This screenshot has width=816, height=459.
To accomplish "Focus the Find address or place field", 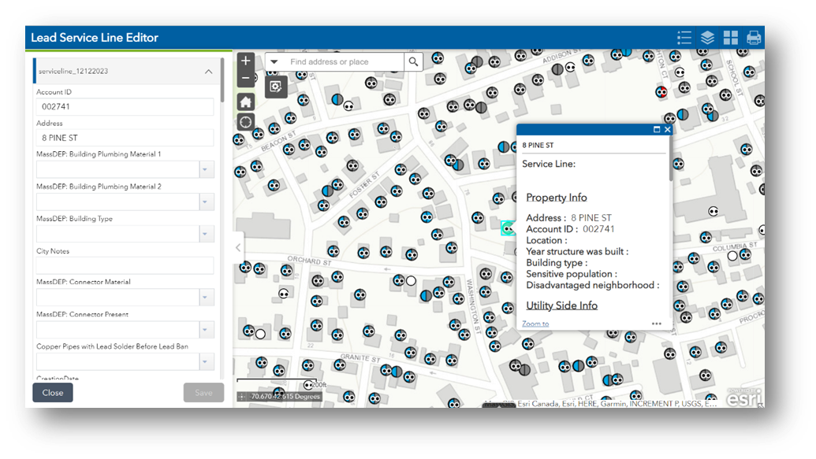I will 344,62.
